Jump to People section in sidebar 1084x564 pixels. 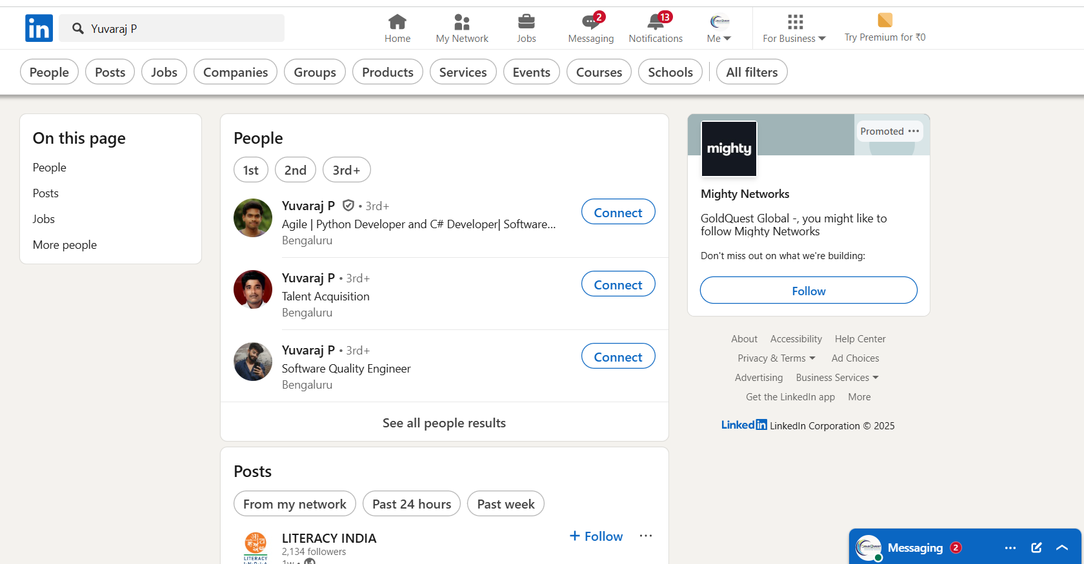50,168
